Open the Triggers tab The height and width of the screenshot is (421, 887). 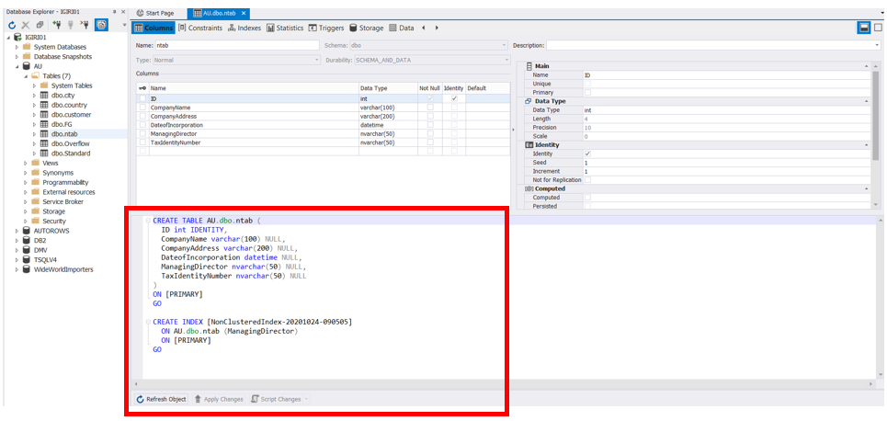[x=326, y=28]
